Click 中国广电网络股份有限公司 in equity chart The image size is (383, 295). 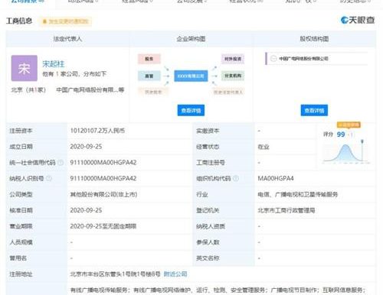[303, 59]
